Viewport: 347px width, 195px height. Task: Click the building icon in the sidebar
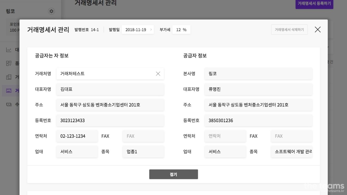pyautogui.click(x=9, y=77)
